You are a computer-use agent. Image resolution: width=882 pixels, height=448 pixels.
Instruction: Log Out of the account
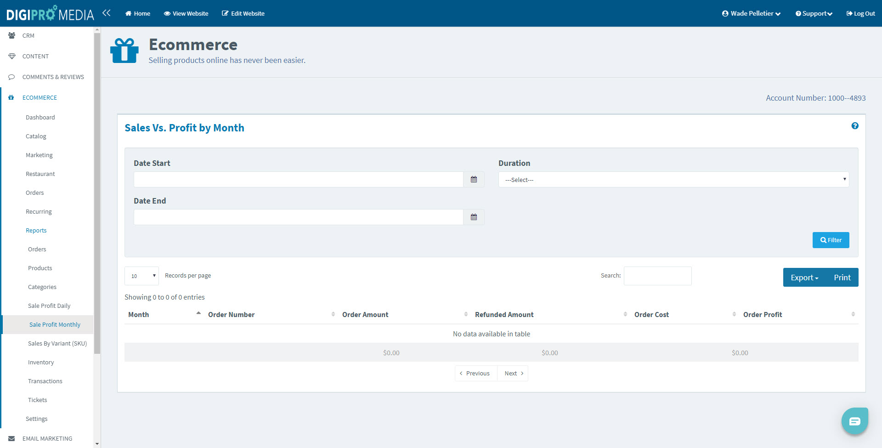tap(860, 13)
